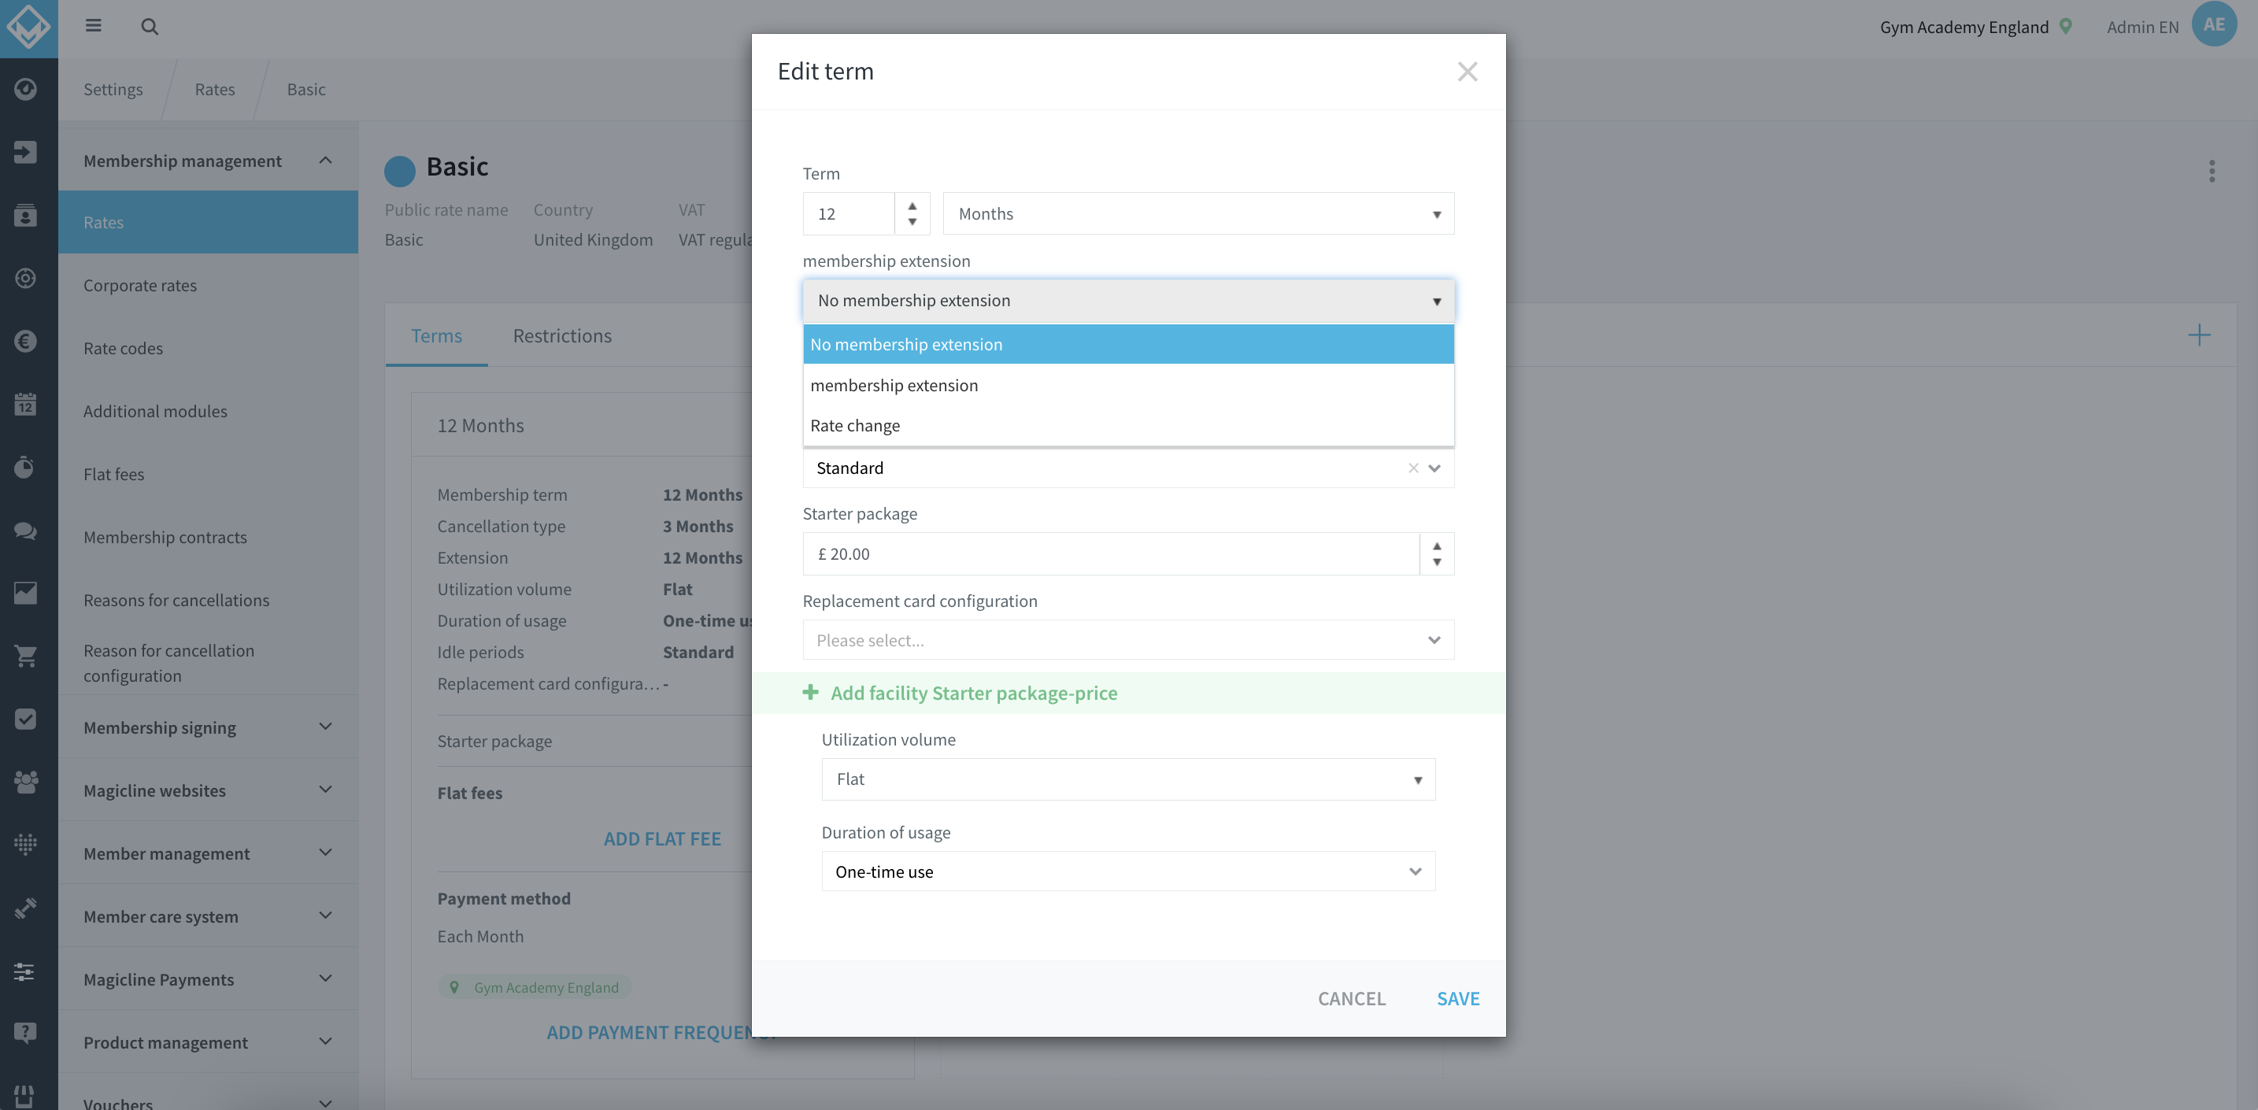The height and width of the screenshot is (1110, 2258).
Task: Click the SAVE button
Action: point(1458,999)
